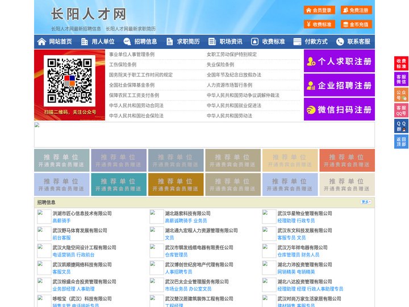Click the news icon beside 职场资讯
This screenshot has width=409, height=307.
click(212, 42)
